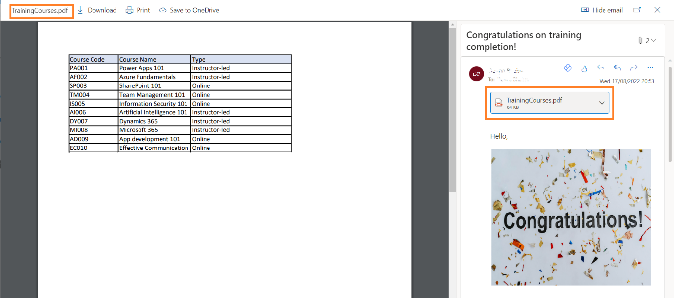Click the Congratulations confetti image
This screenshot has height=298, width=674.
[x=571, y=217]
